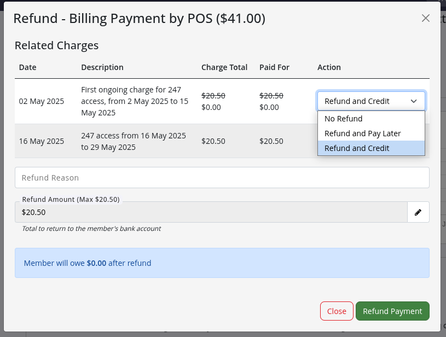Click the pencil icon to edit refund amount
This screenshot has height=337, width=446.
point(418,212)
